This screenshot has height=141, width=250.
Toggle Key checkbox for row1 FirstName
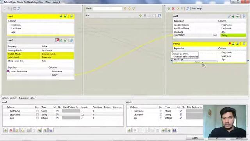[37, 111]
